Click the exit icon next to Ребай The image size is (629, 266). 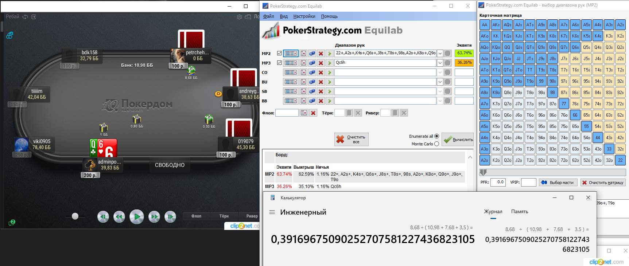click(34, 17)
